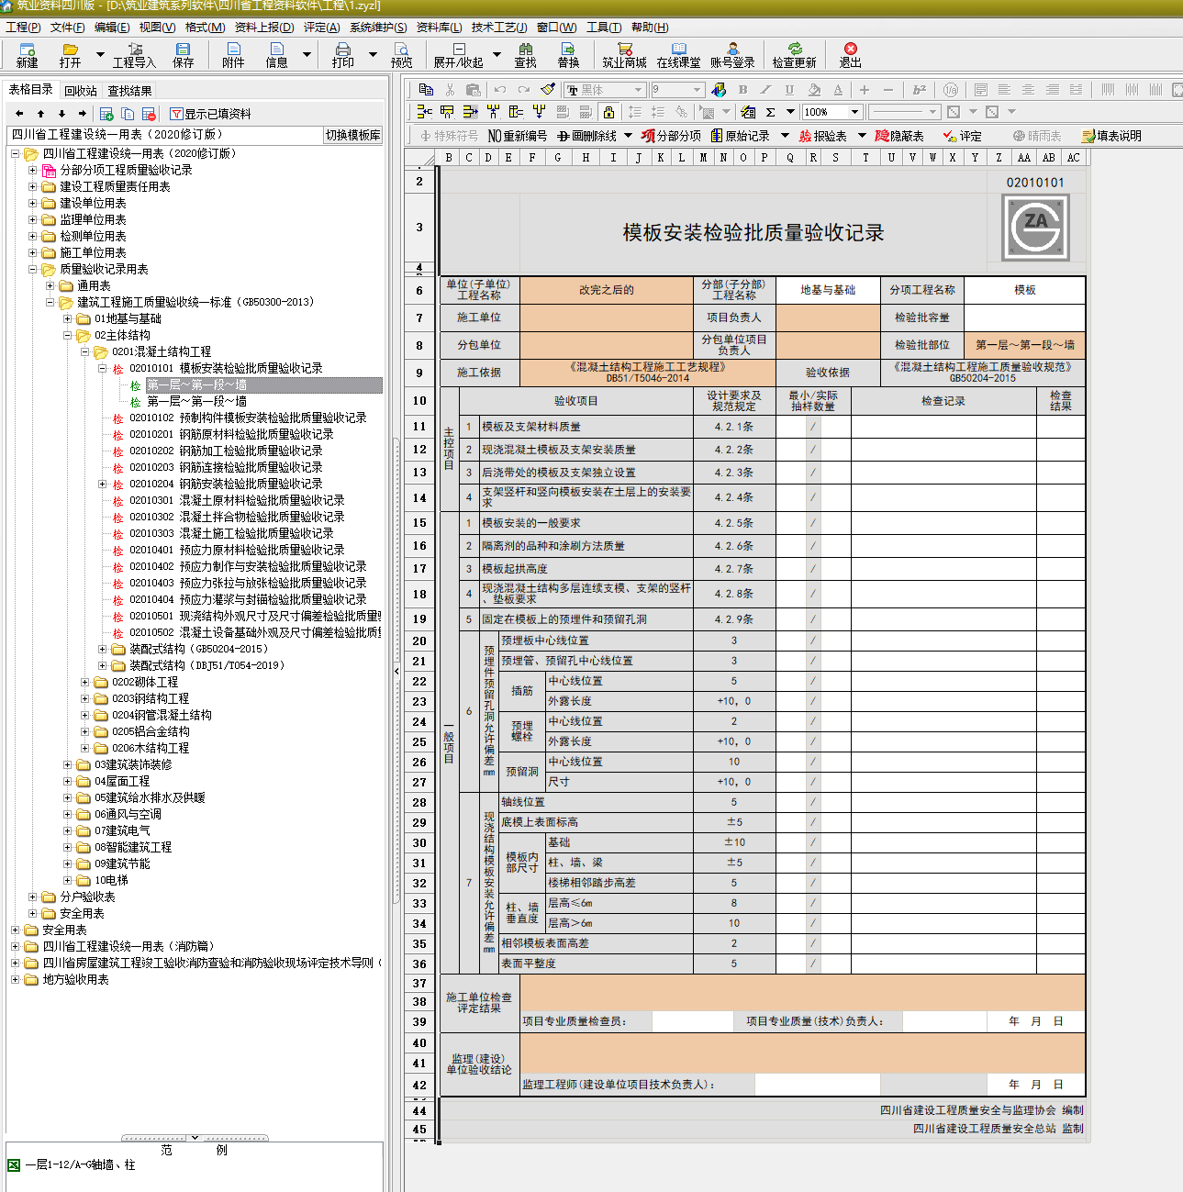Image resolution: width=1183 pixels, height=1192 pixels.
Task: Click the Σ sum icon
Action: (770, 112)
